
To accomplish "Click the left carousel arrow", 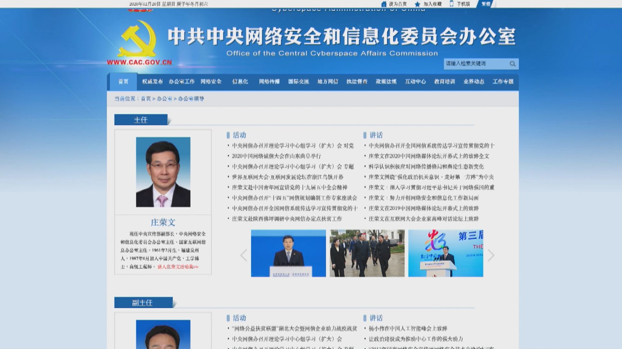I will (x=243, y=255).
